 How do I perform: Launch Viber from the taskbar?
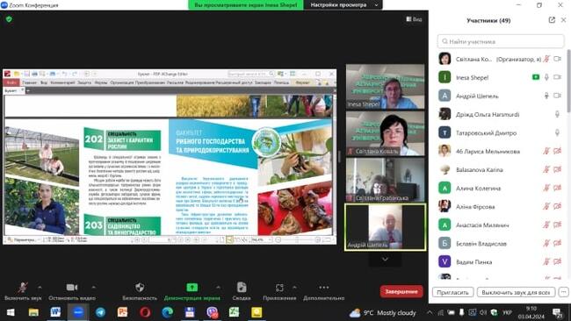point(212,312)
